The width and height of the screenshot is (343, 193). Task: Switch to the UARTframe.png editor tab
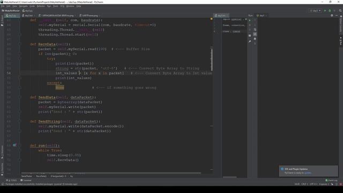(90, 16)
